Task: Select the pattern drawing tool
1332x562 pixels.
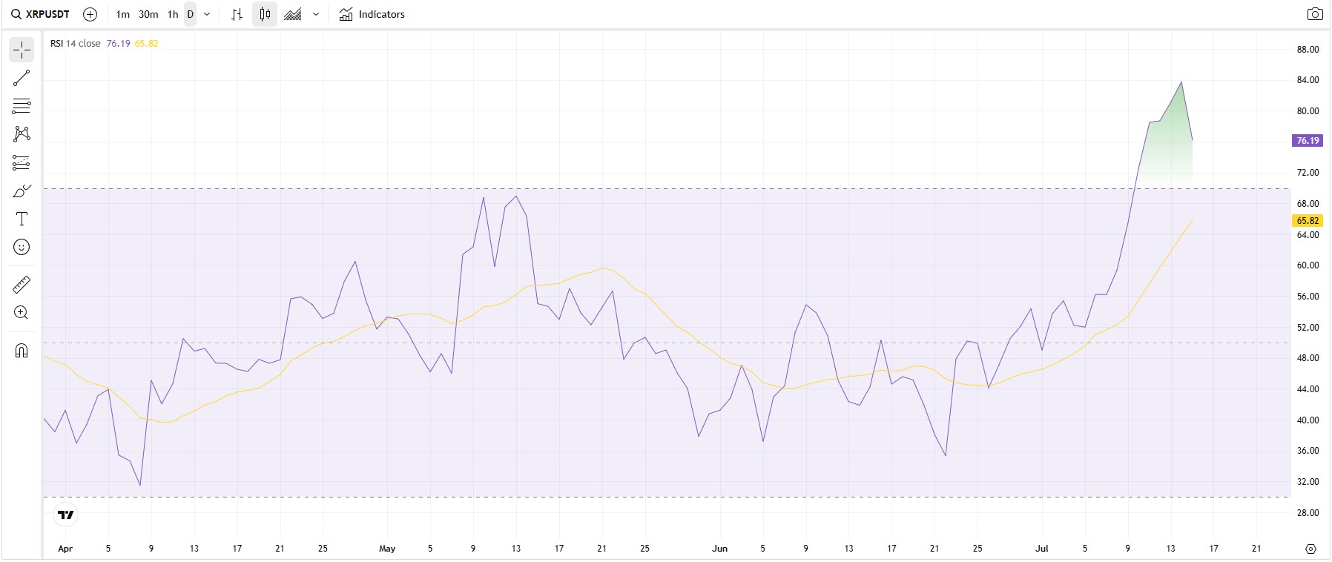Action: click(x=22, y=134)
